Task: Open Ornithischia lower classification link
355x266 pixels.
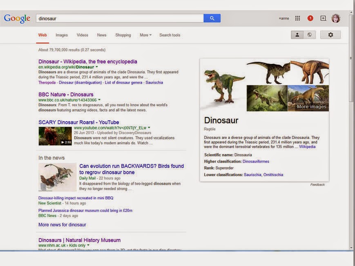Action: click(273, 175)
